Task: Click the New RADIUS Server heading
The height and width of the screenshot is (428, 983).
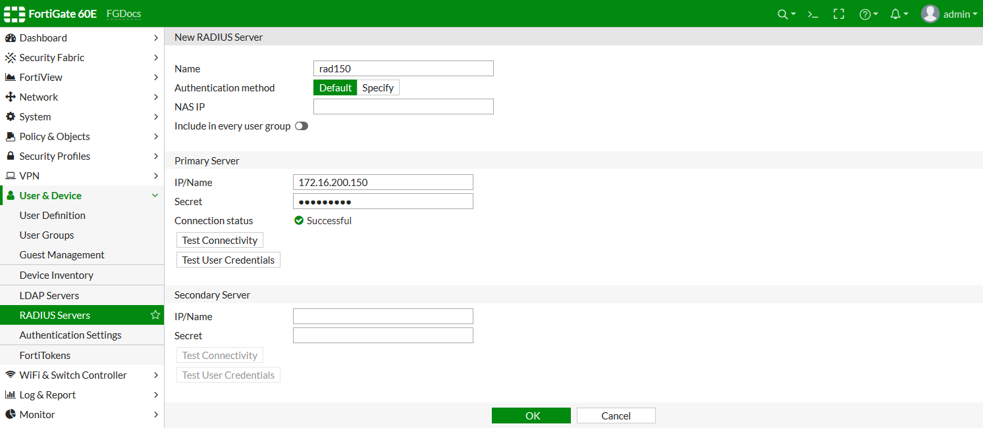Action: 219,37
